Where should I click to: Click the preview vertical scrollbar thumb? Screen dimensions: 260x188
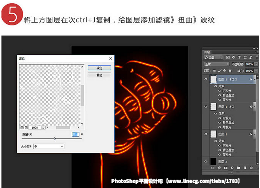82,95
